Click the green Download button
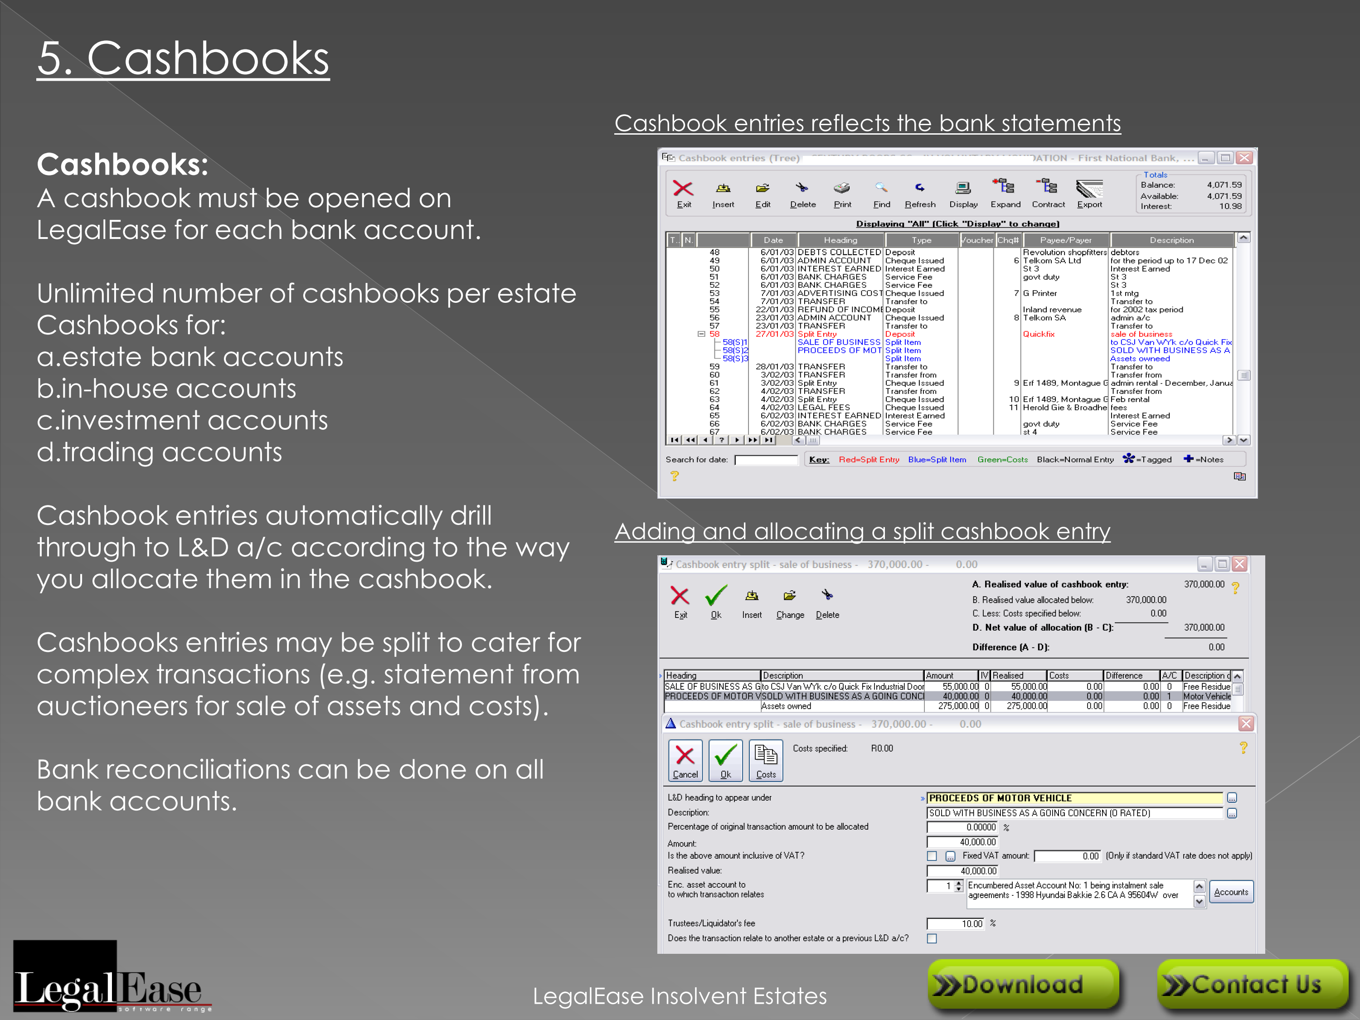 [1023, 984]
